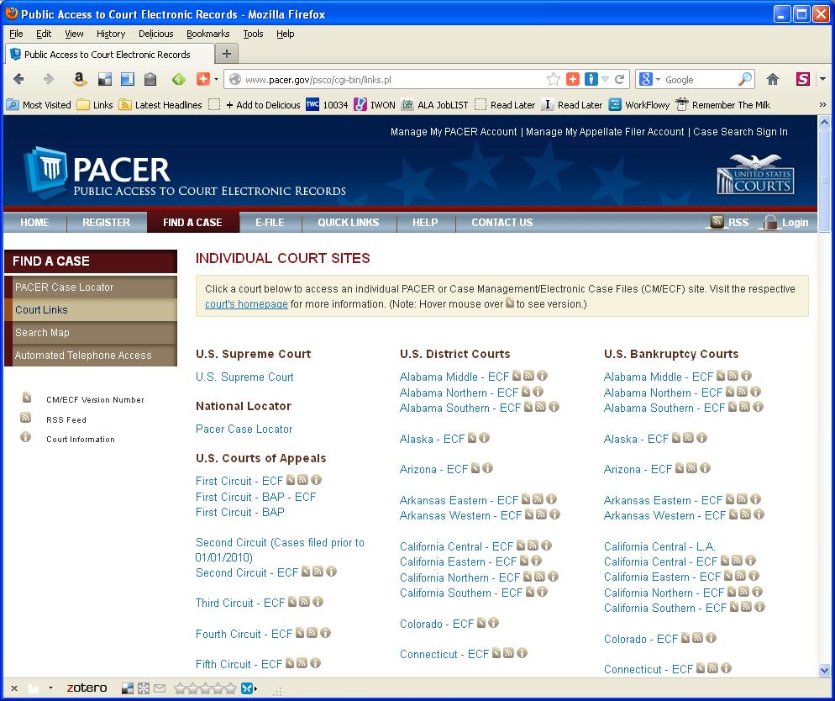
Task: Open the address bar history dropdown
Action: click(606, 79)
